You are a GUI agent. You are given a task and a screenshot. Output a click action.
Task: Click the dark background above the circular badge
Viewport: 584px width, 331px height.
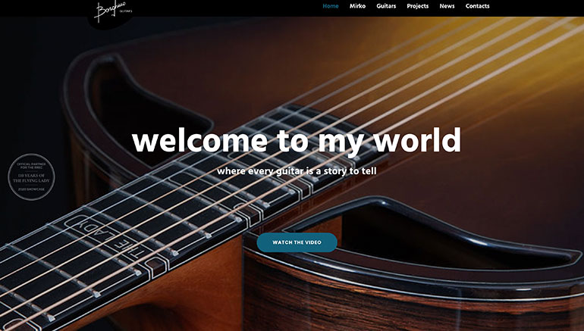pos(30,93)
